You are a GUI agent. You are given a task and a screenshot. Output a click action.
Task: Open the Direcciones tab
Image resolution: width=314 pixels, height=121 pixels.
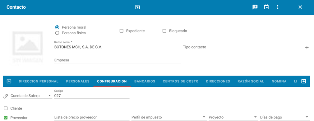click(x=218, y=81)
